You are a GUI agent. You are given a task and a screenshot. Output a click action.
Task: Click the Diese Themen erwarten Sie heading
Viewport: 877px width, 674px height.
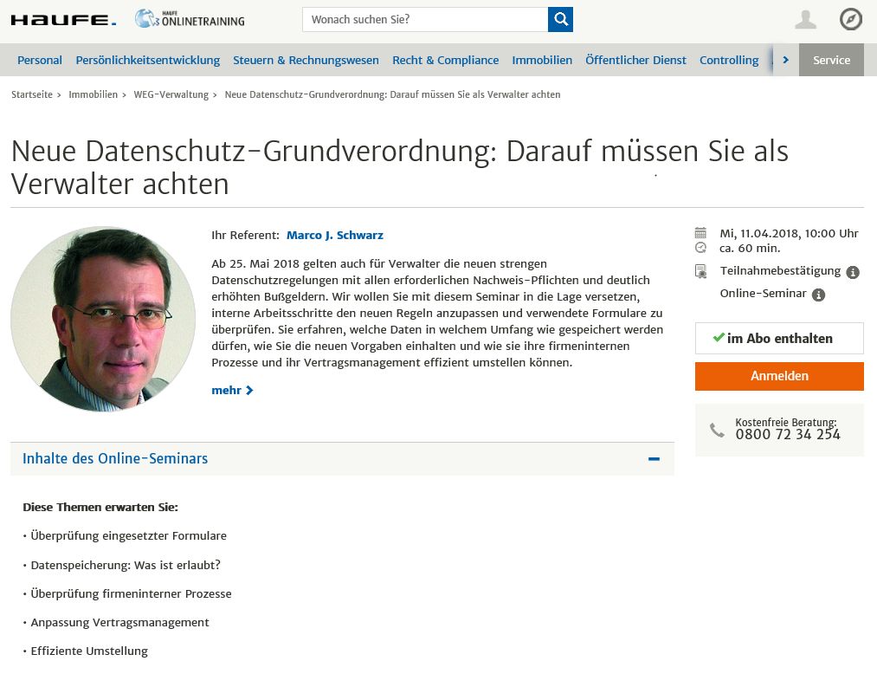[100, 507]
